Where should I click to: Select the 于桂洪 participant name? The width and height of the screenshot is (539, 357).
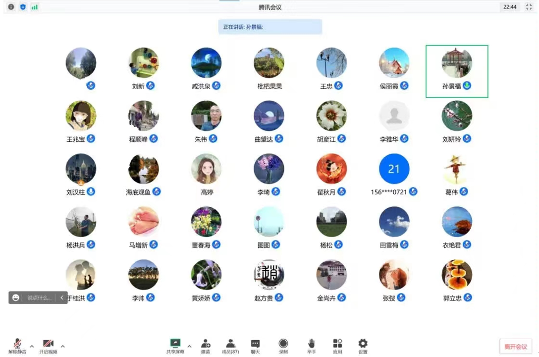[x=76, y=298]
